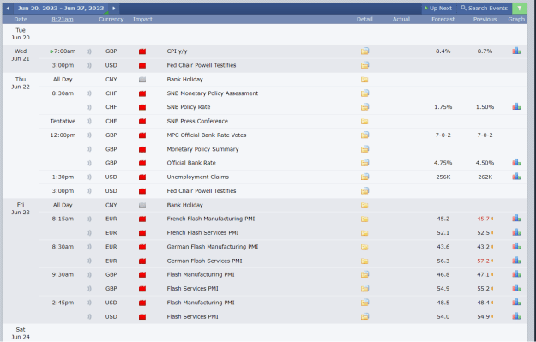Toggle alert for 7:00am CPI y/y
Screen dimensions: 536x342
click(89, 51)
